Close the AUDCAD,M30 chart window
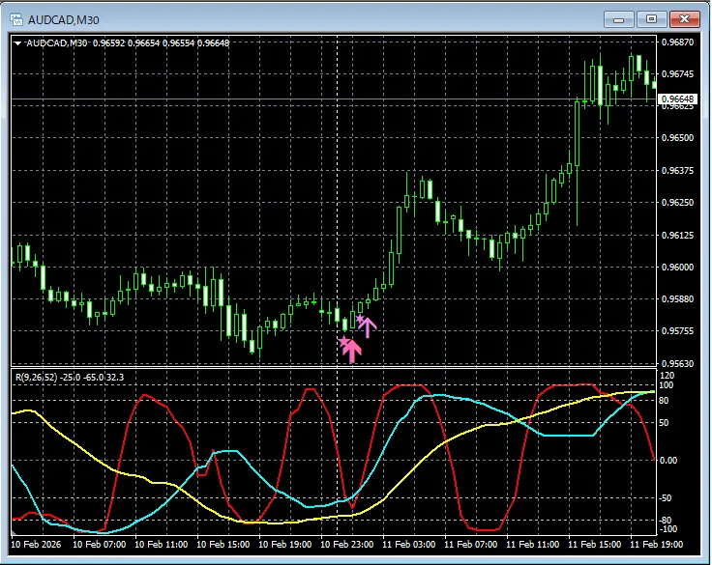This screenshot has height=565, width=712. click(685, 18)
